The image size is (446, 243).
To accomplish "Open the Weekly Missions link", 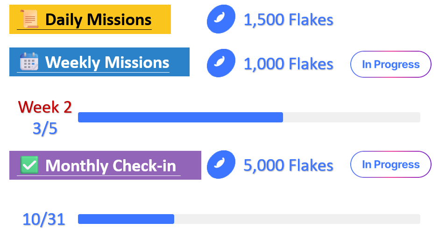I will click(x=107, y=62).
